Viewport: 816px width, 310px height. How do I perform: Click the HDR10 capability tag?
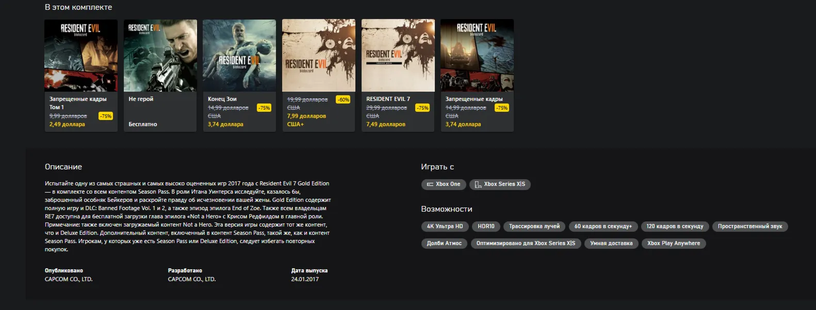(x=486, y=227)
